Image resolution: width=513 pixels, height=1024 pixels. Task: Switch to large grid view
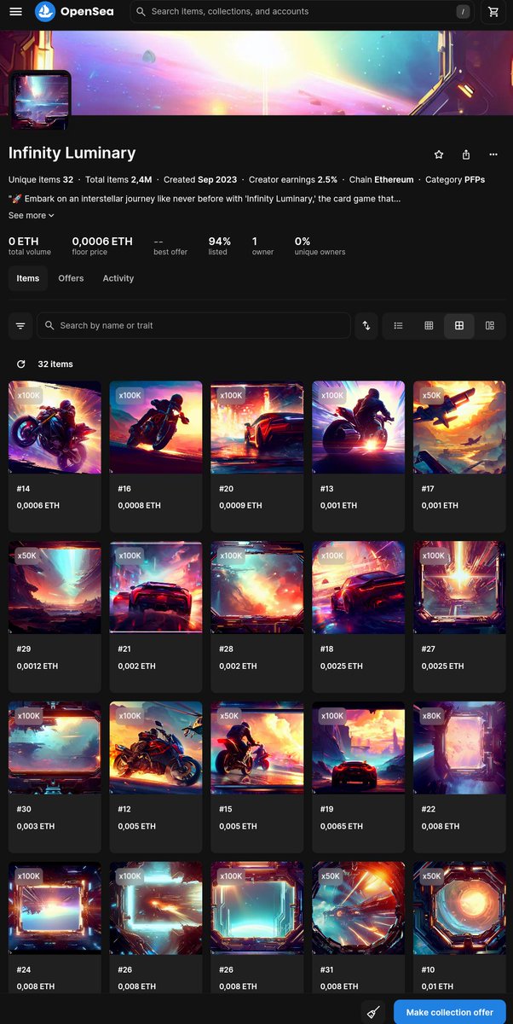[x=459, y=325]
